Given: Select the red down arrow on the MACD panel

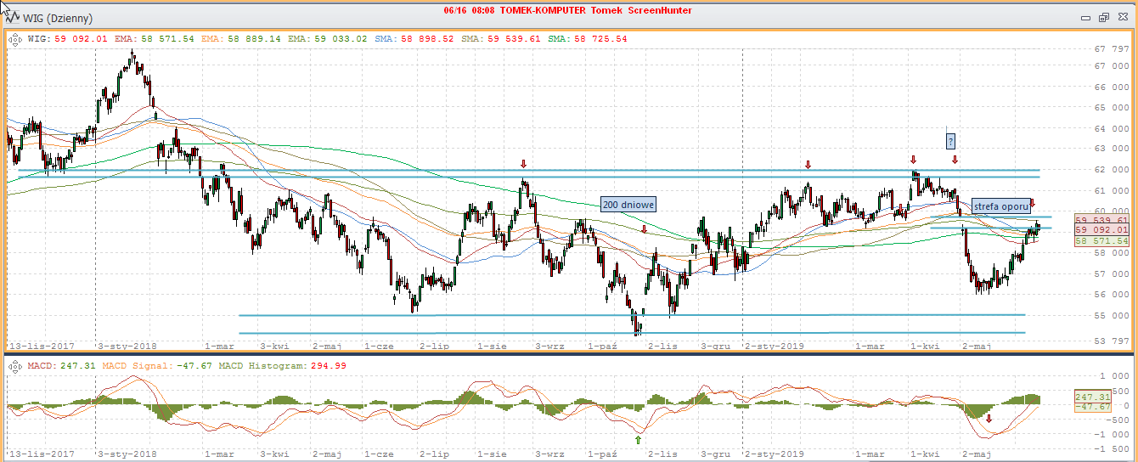Looking at the screenshot, I should (988, 418).
